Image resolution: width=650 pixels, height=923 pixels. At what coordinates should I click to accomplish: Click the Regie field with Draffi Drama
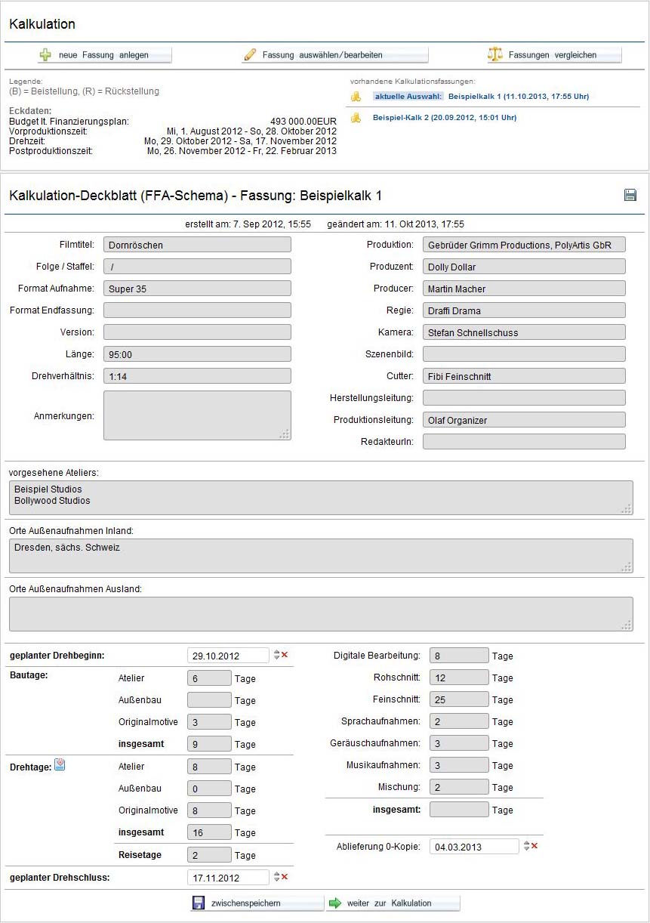click(x=524, y=310)
